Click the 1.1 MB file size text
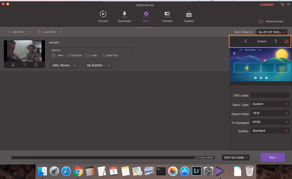The width and height of the screenshot is (292, 179). coord(92,55)
